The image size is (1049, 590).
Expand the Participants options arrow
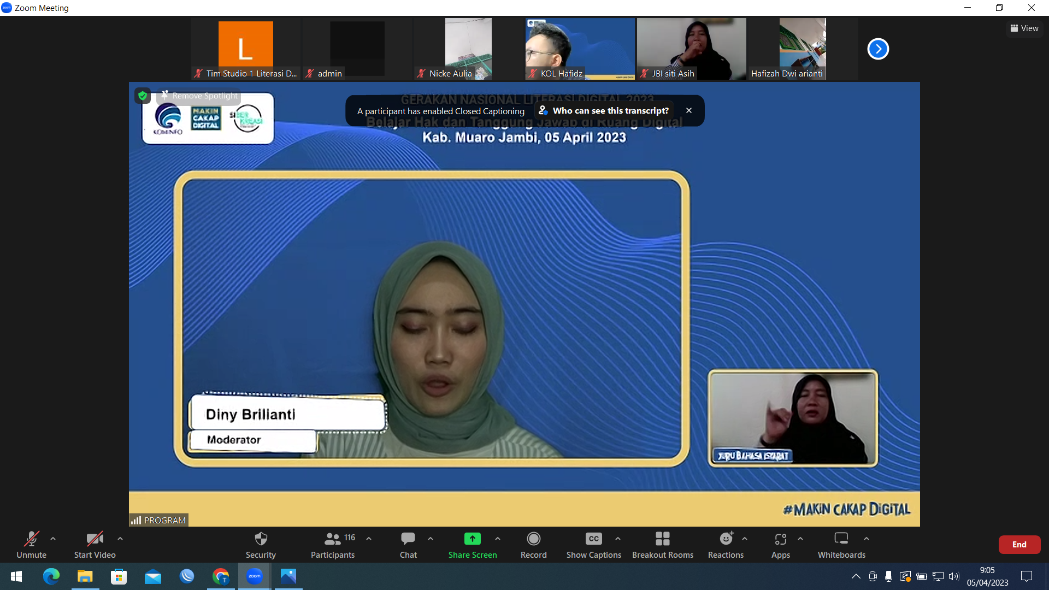[369, 539]
